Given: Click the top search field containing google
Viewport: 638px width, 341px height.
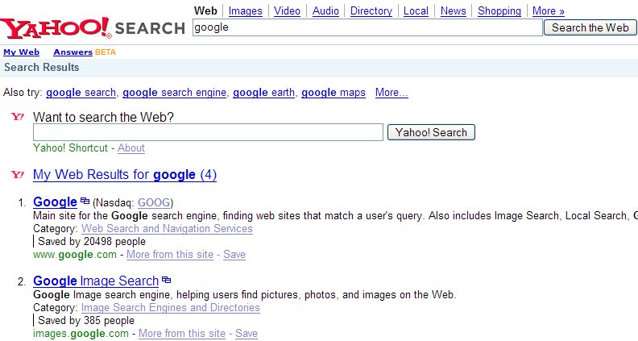Looking at the screenshot, I should click(367, 27).
